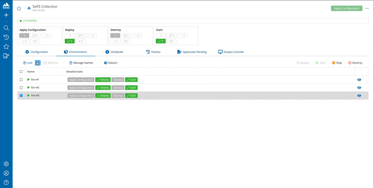
Task: Click the Remove toolbar button
Action: click(x=51, y=63)
